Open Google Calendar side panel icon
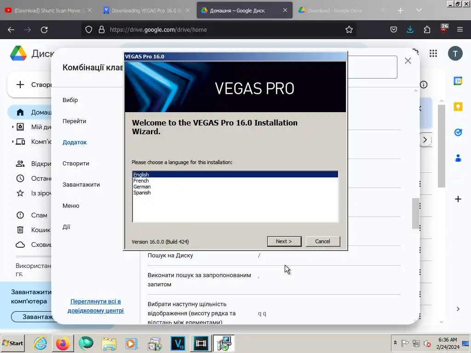 (458, 81)
